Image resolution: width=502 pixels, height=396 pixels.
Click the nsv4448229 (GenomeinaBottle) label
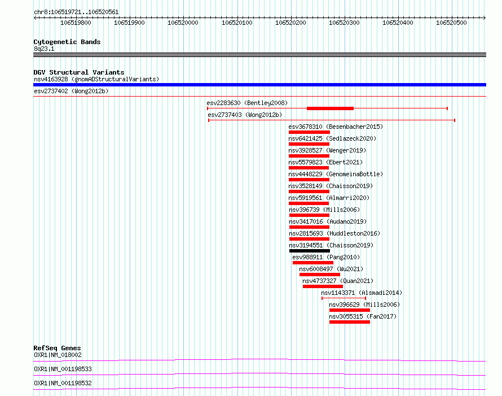[336, 174]
